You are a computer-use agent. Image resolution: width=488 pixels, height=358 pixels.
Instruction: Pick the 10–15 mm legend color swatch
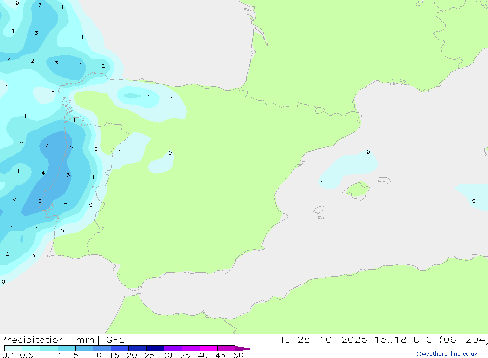(102, 348)
